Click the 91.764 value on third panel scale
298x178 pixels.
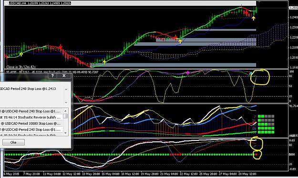[293, 106]
